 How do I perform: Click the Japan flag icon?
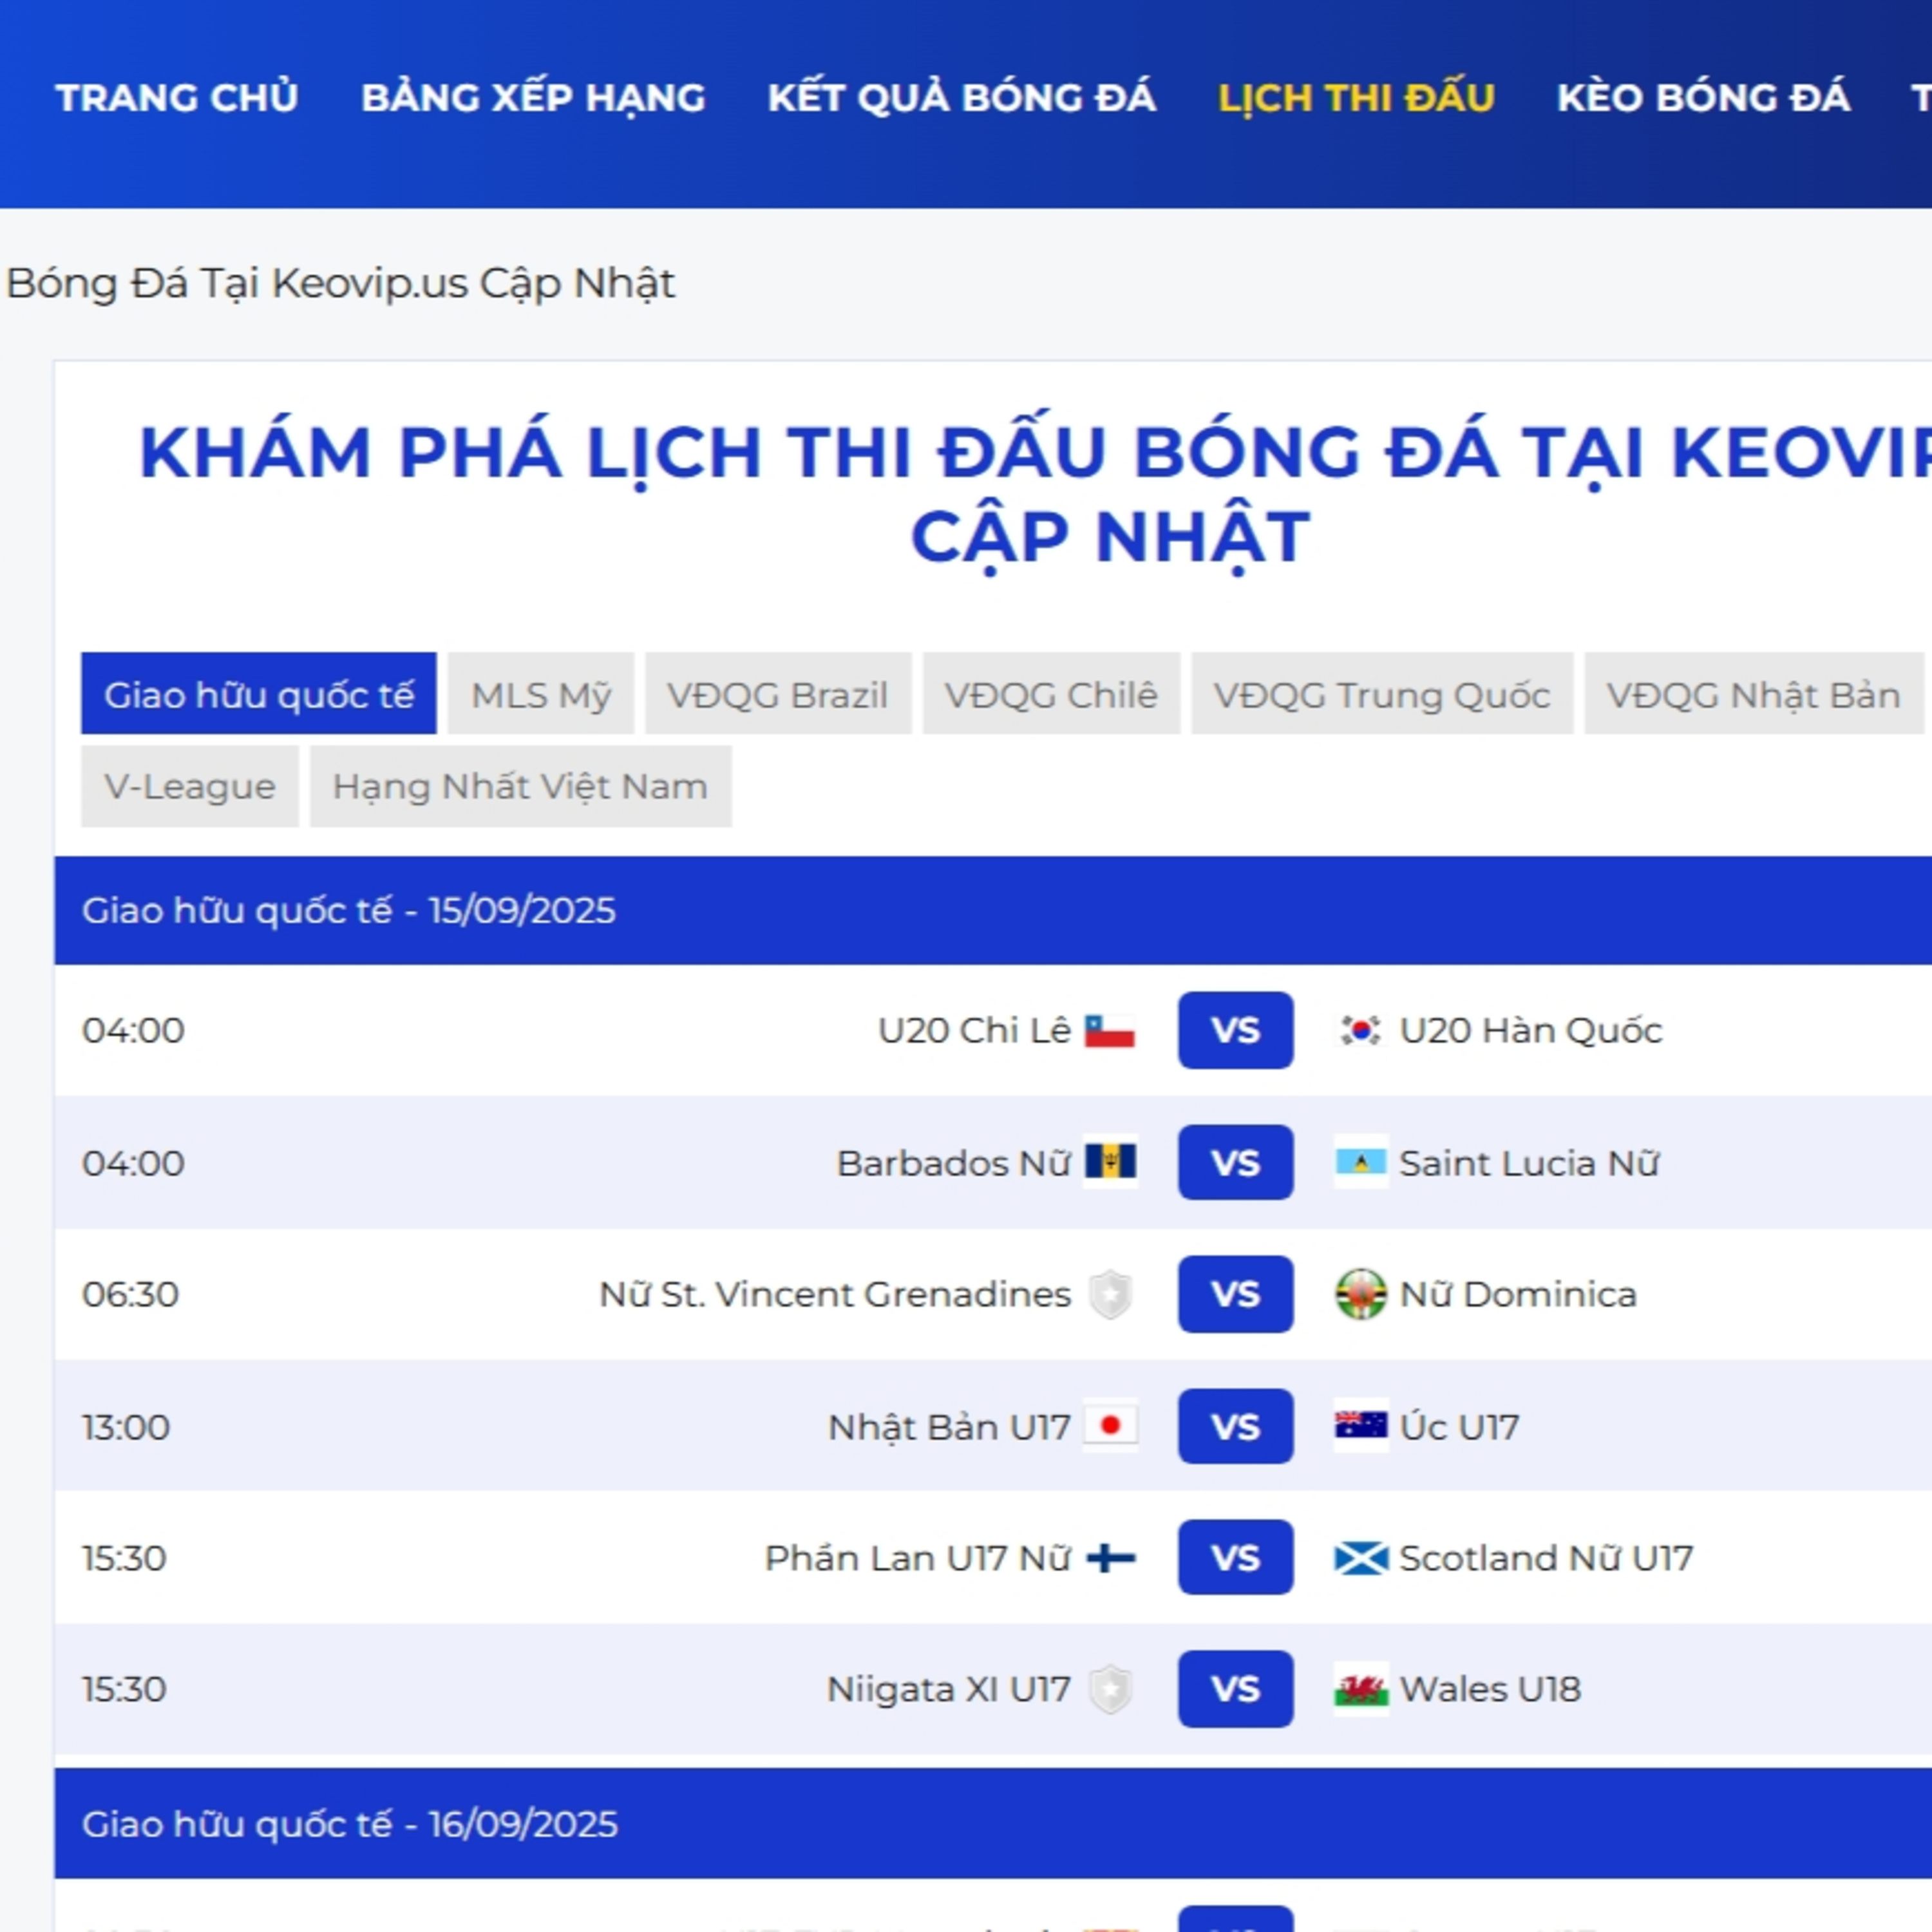(x=1110, y=1426)
